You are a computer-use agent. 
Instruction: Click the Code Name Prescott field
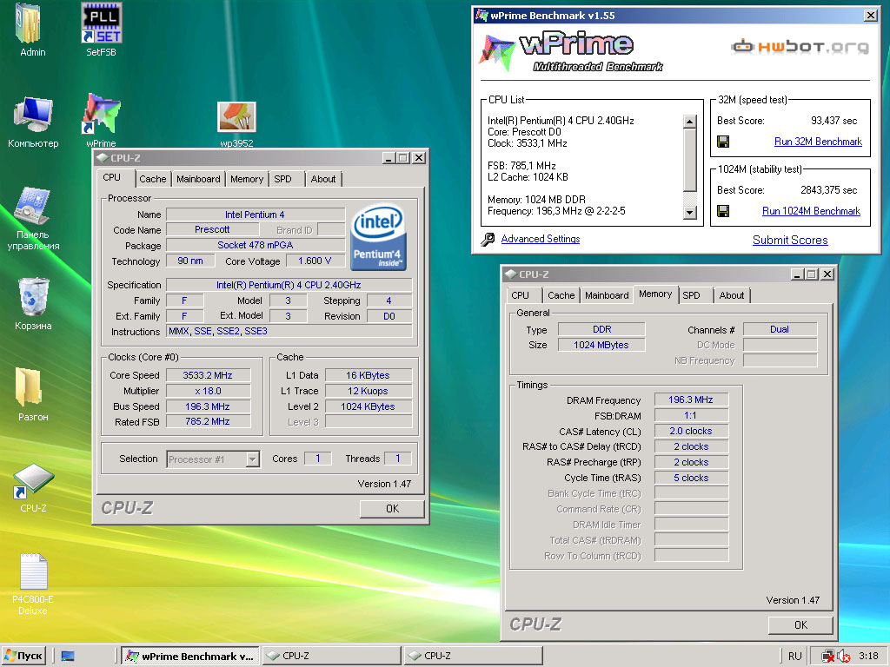click(212, 229)
